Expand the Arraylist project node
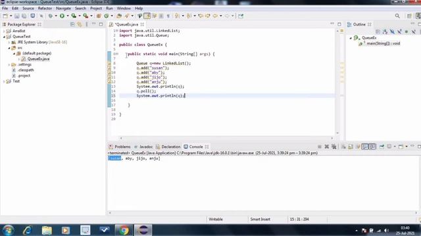 (x=4, y=31)
